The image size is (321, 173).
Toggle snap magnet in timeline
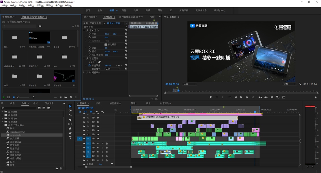coord(85,112)
